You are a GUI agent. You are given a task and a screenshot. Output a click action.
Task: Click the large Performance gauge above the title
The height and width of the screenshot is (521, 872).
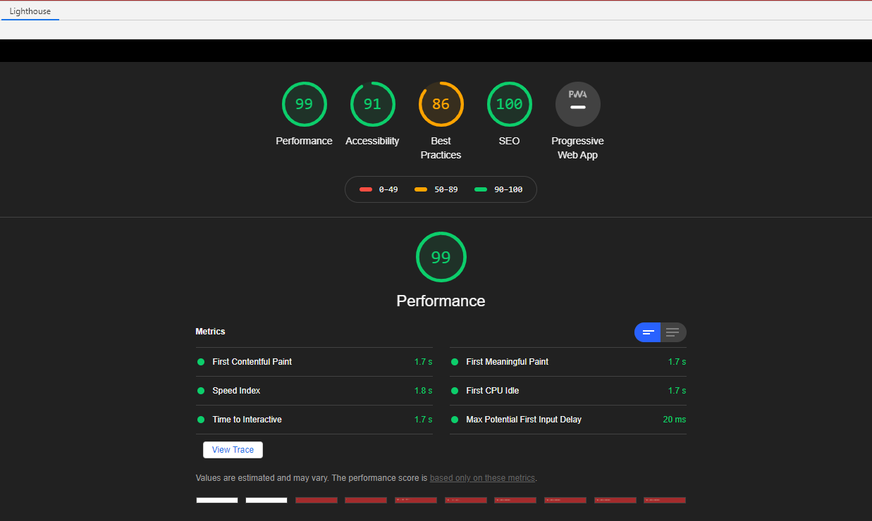pyautogui.click(x=441, y=257)
